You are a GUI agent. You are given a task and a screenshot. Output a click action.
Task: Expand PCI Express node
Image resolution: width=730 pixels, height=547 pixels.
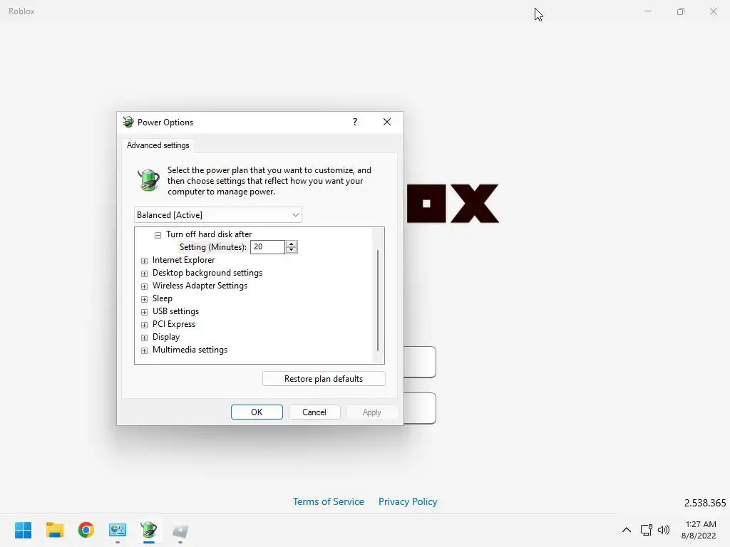(144, 325)
